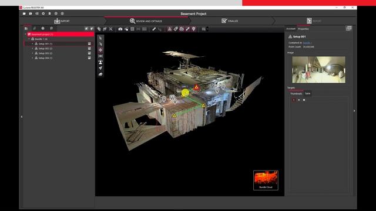Expand the Setup 001 tree arrow
Viewport: 376px width, 211px height.
[x=33, y=44]
